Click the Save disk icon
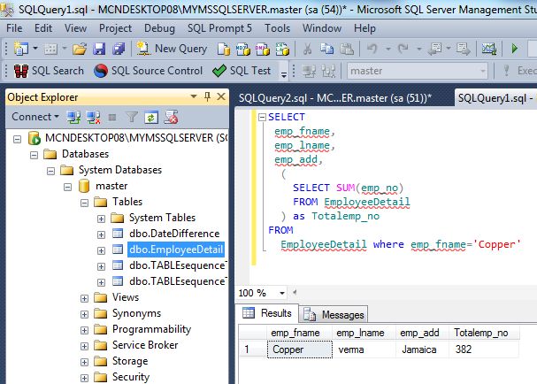Image resolution: width=537 pixels, height=384 pixels. (x=99, y=49)
